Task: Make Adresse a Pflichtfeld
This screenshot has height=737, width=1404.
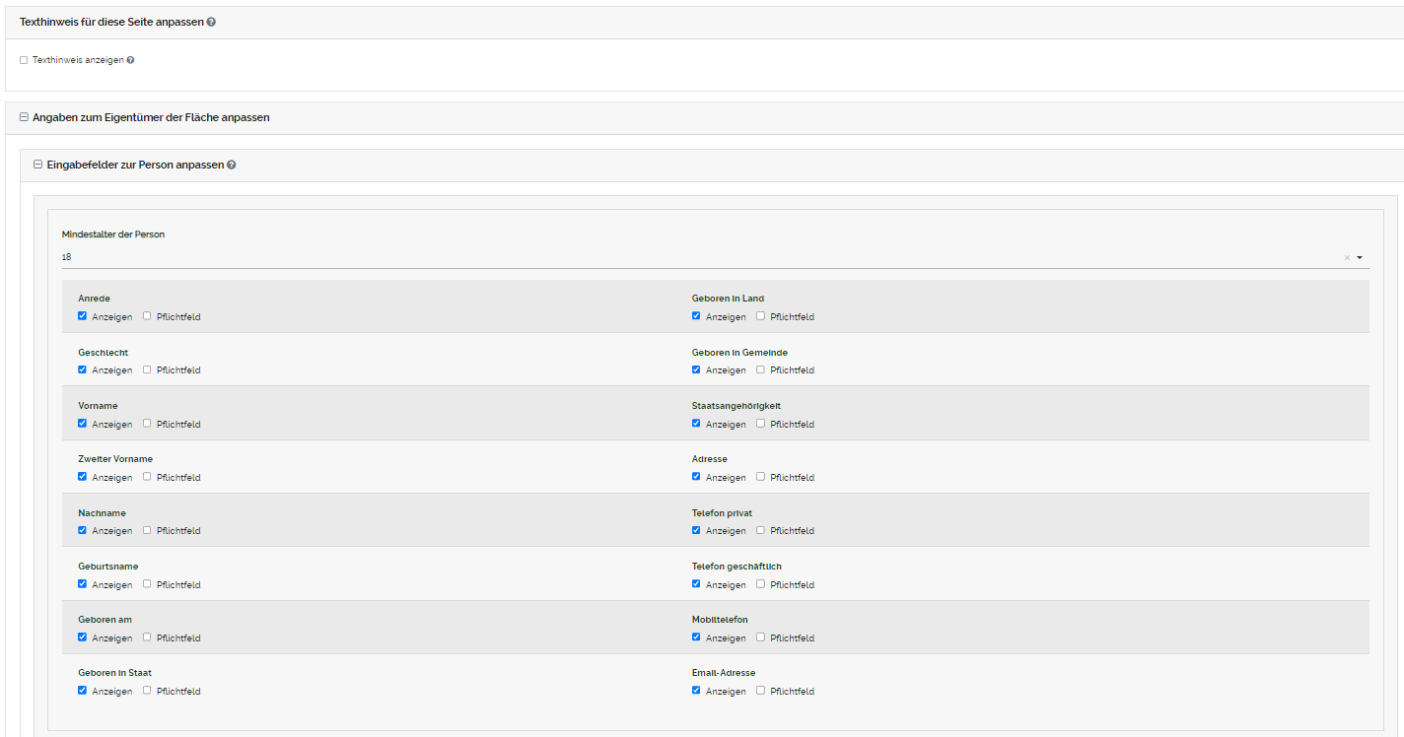Action: coord(760,477)
